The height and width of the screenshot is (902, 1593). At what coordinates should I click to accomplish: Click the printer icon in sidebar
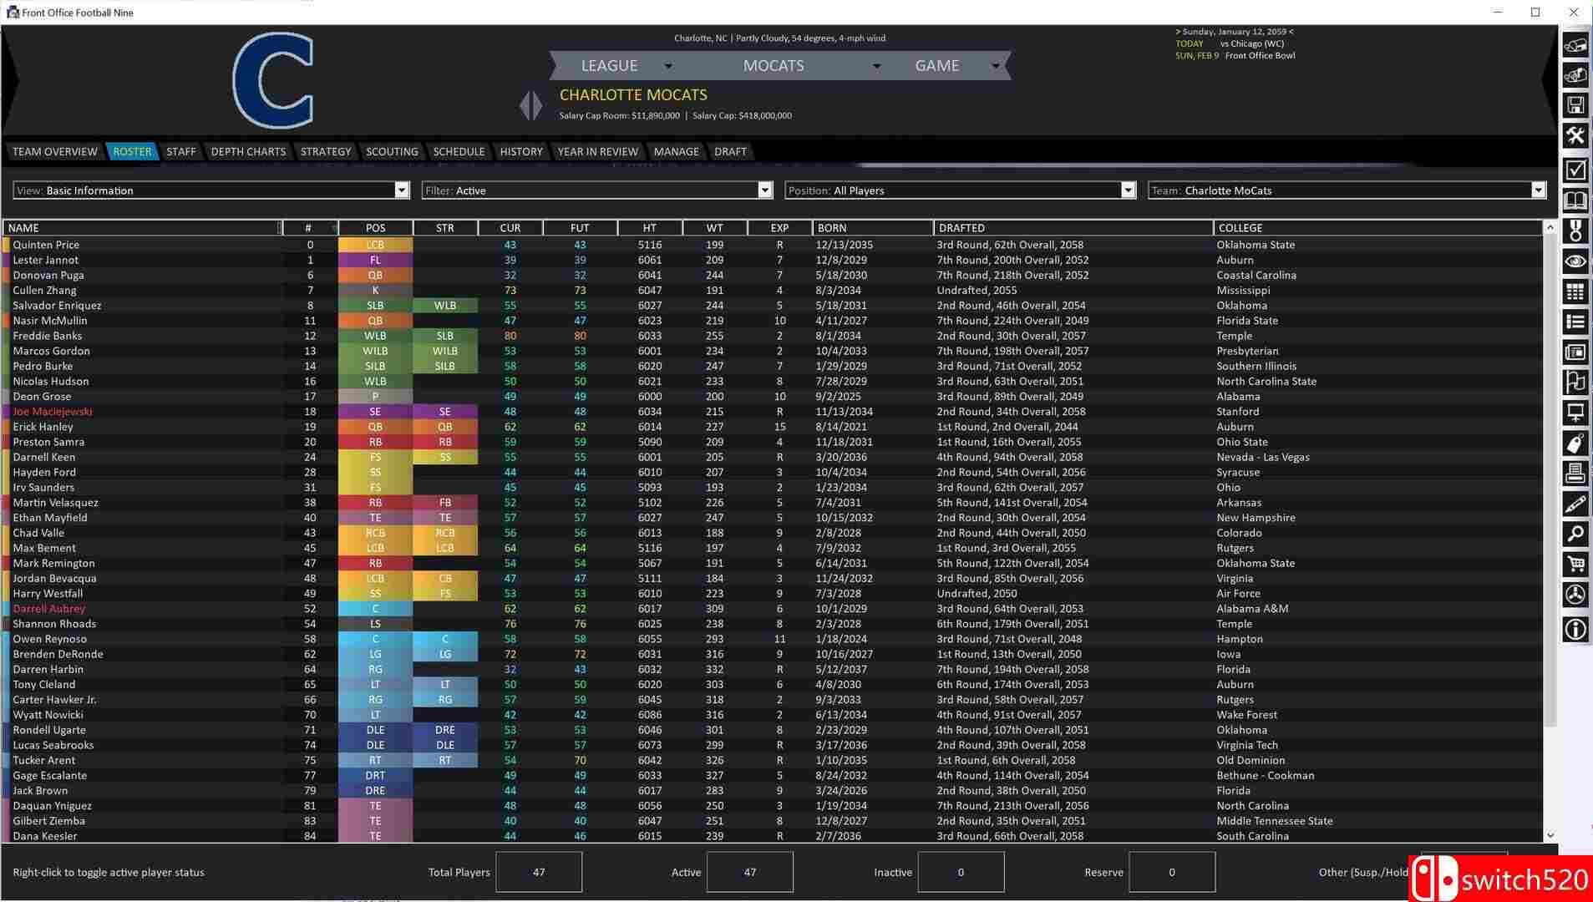click(x=1575, y=474)
